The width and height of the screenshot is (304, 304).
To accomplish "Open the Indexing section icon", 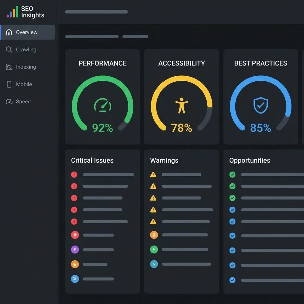I will (9, 67).
